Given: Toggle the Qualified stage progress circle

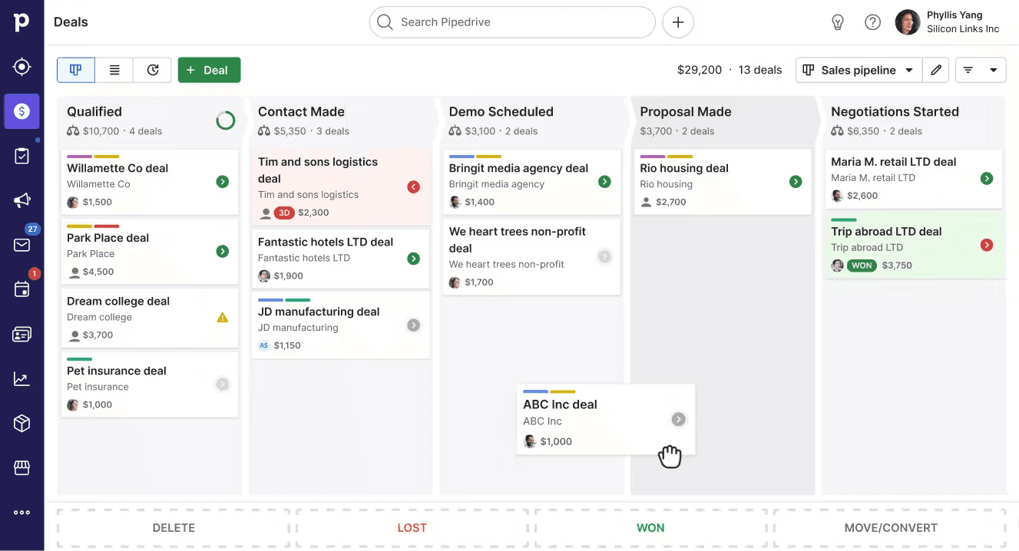Looking at the screenshot, I should (225, 120).
